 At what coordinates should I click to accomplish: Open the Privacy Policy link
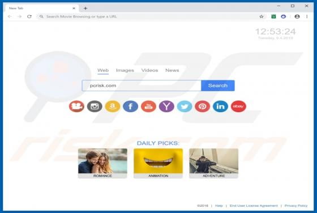pyautogui.click(x=296, y=206)
